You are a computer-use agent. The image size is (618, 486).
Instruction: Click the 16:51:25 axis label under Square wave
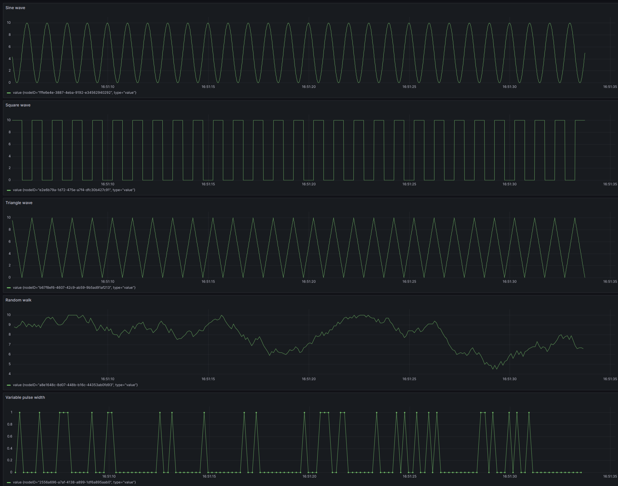409,184
